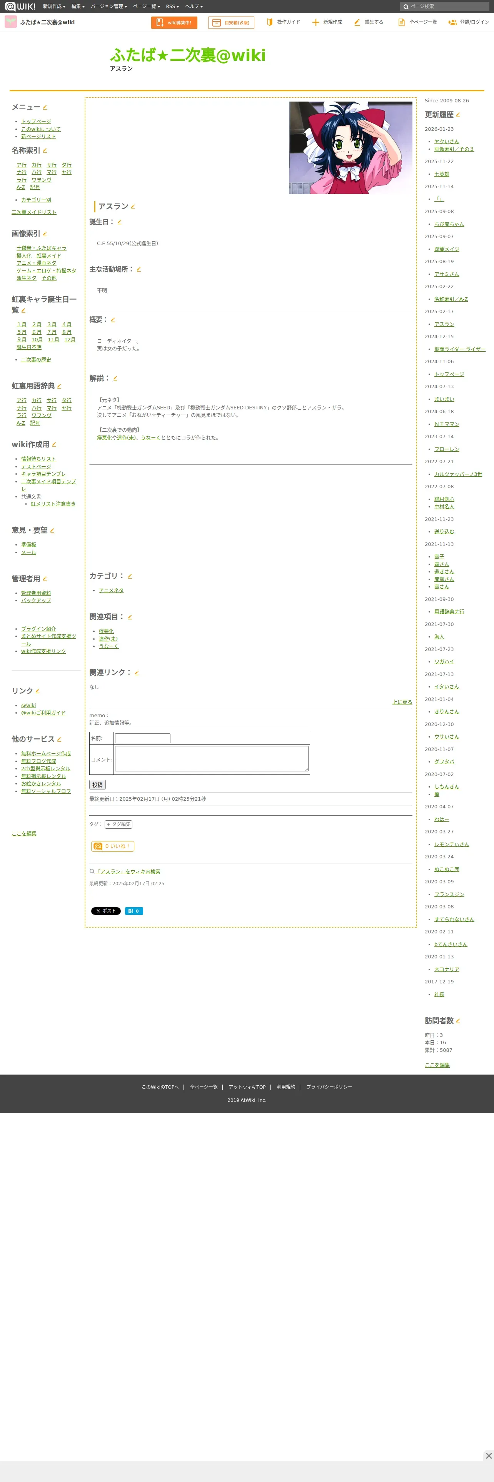
Task: Click the wiki avatar thumbnail in header
Action: pos(10,22)
